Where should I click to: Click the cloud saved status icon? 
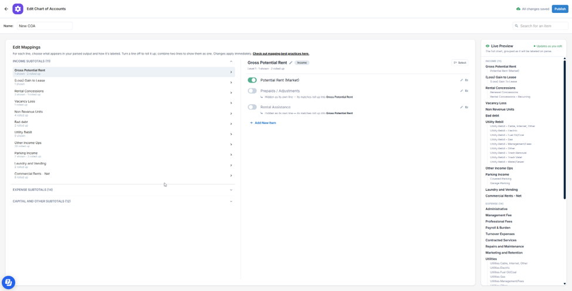click(x=519, y=9)
